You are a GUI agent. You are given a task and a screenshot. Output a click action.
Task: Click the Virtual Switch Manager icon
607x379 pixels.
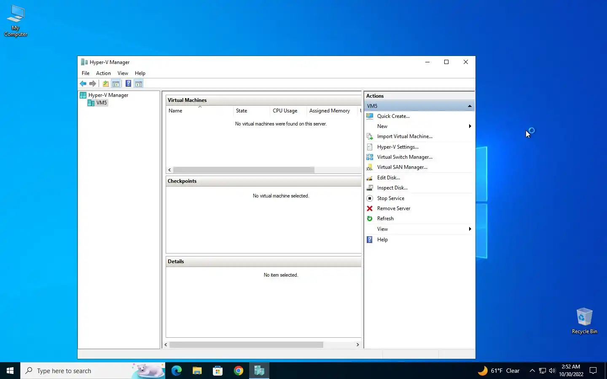(370, 157)
